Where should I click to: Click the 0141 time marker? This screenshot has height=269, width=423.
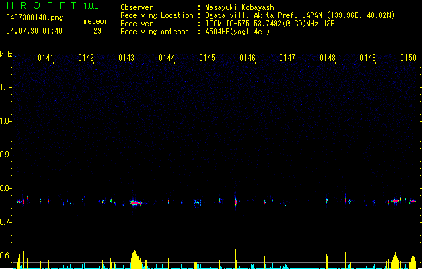tap(46, 58)
